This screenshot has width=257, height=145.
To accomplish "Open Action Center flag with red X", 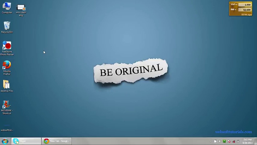I will 229,141.
